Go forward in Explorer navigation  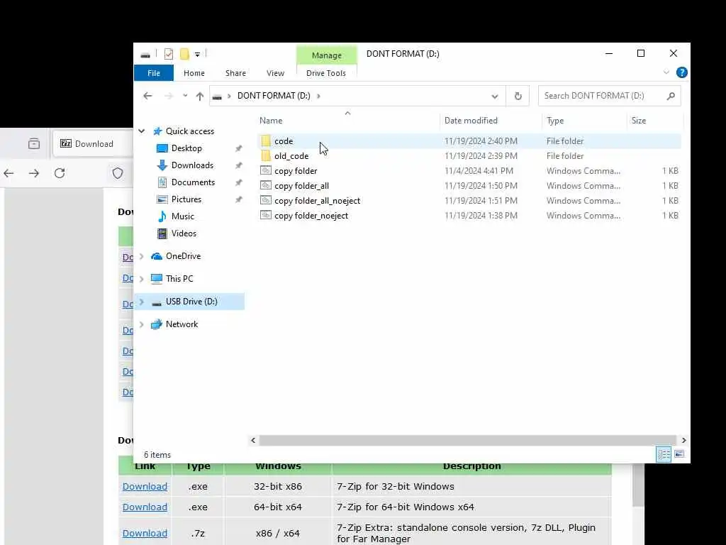[169, 96]
